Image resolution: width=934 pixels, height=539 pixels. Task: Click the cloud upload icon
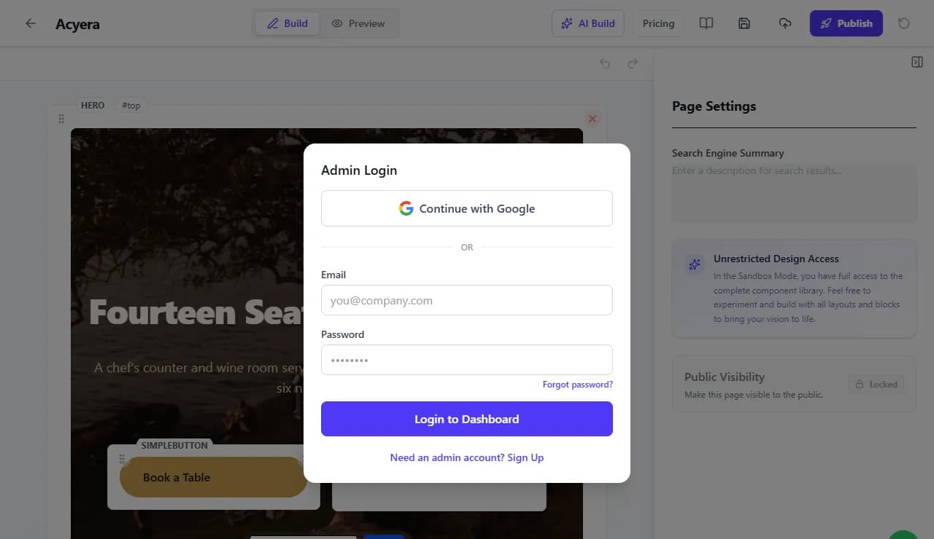785,23
